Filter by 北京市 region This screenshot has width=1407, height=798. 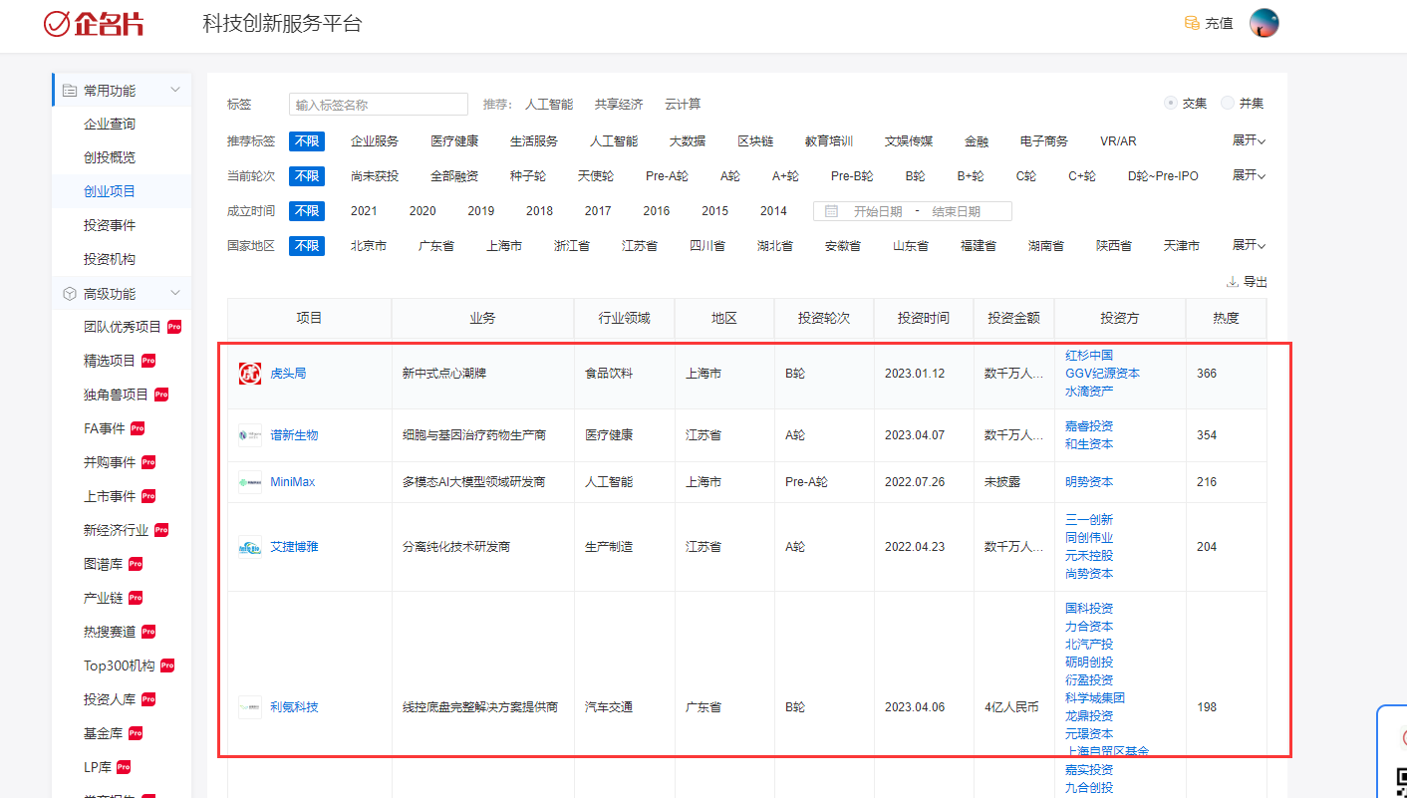click(369, 246)
